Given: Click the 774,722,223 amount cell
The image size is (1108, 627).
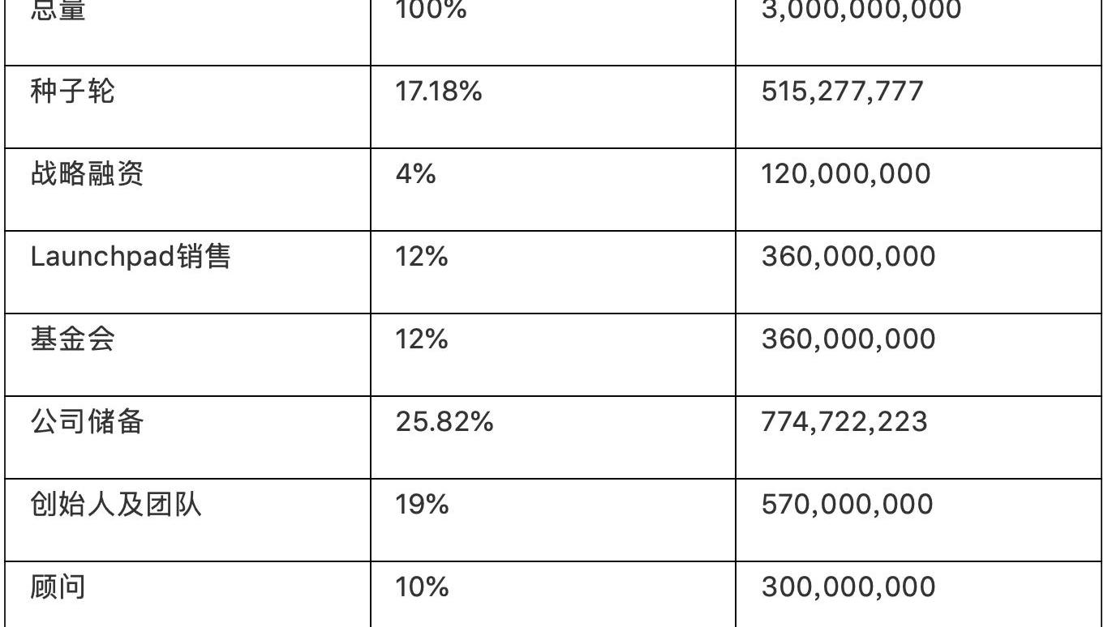Looking at the screenshot, I should tap(844, 422).
